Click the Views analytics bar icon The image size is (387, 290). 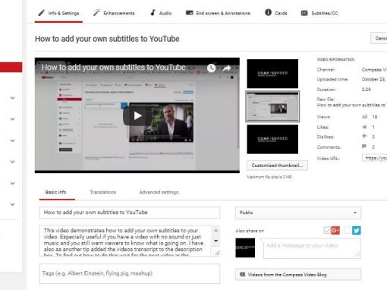pyautogui.click(x=364, y=117)
